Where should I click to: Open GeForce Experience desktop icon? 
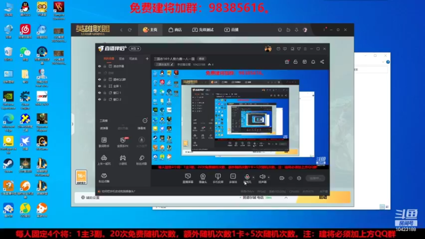pos(8,100)
